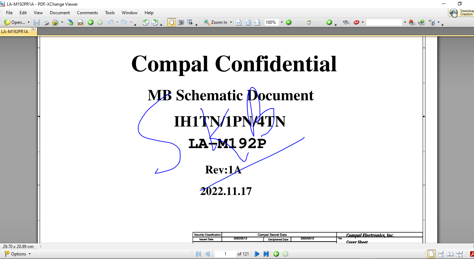474x259 pixels.
Task: Open the View menu
Action: pos(38,13)
